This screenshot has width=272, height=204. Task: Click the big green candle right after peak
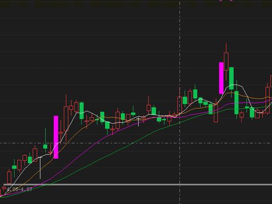(231, 78)
